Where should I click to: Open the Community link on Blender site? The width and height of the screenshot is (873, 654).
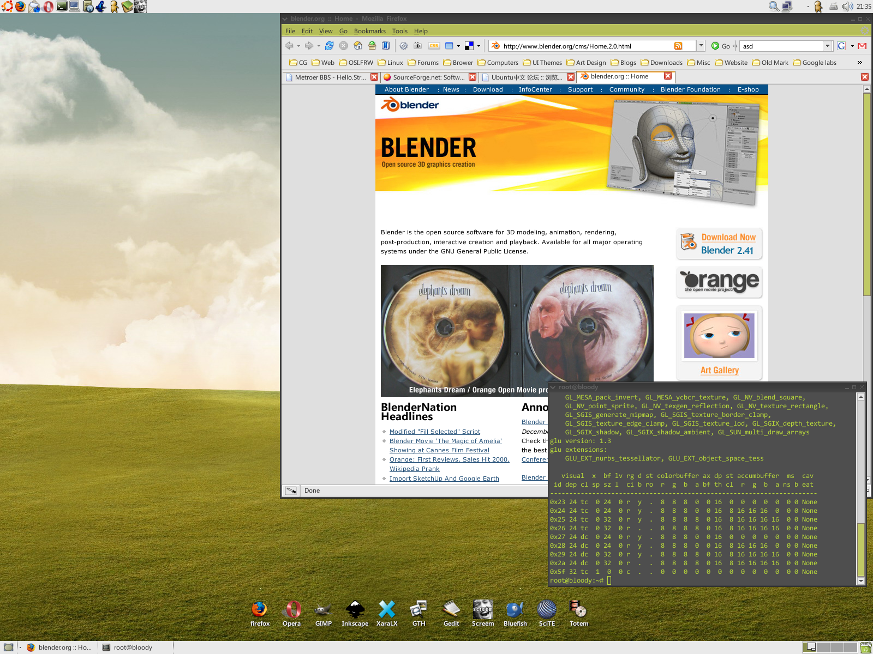[627, 89]
